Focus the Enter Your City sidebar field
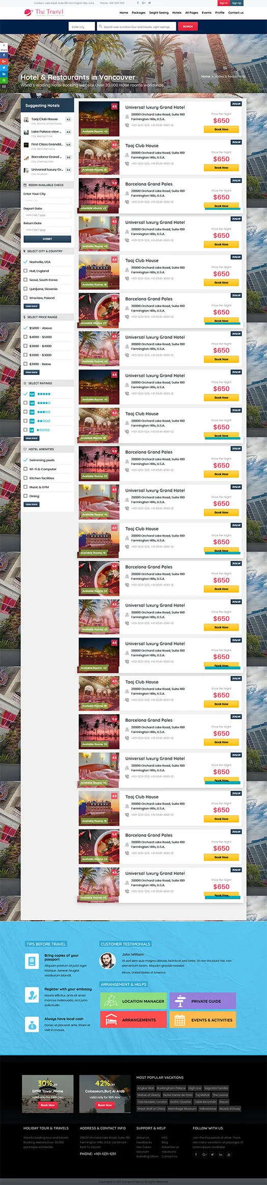The height and width of the screenshot is (1185, 267). click(47, 200)
